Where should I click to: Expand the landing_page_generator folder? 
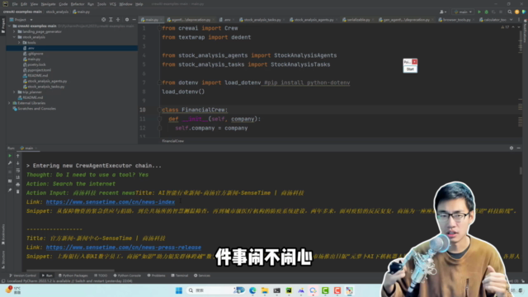[15, 31]
